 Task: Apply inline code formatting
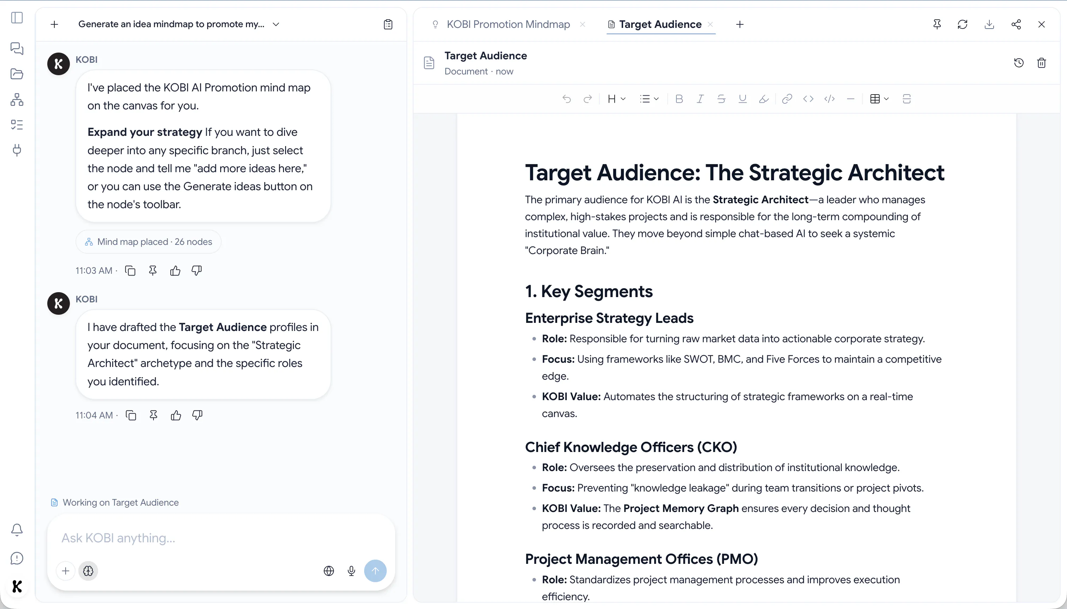coord(808,99)
